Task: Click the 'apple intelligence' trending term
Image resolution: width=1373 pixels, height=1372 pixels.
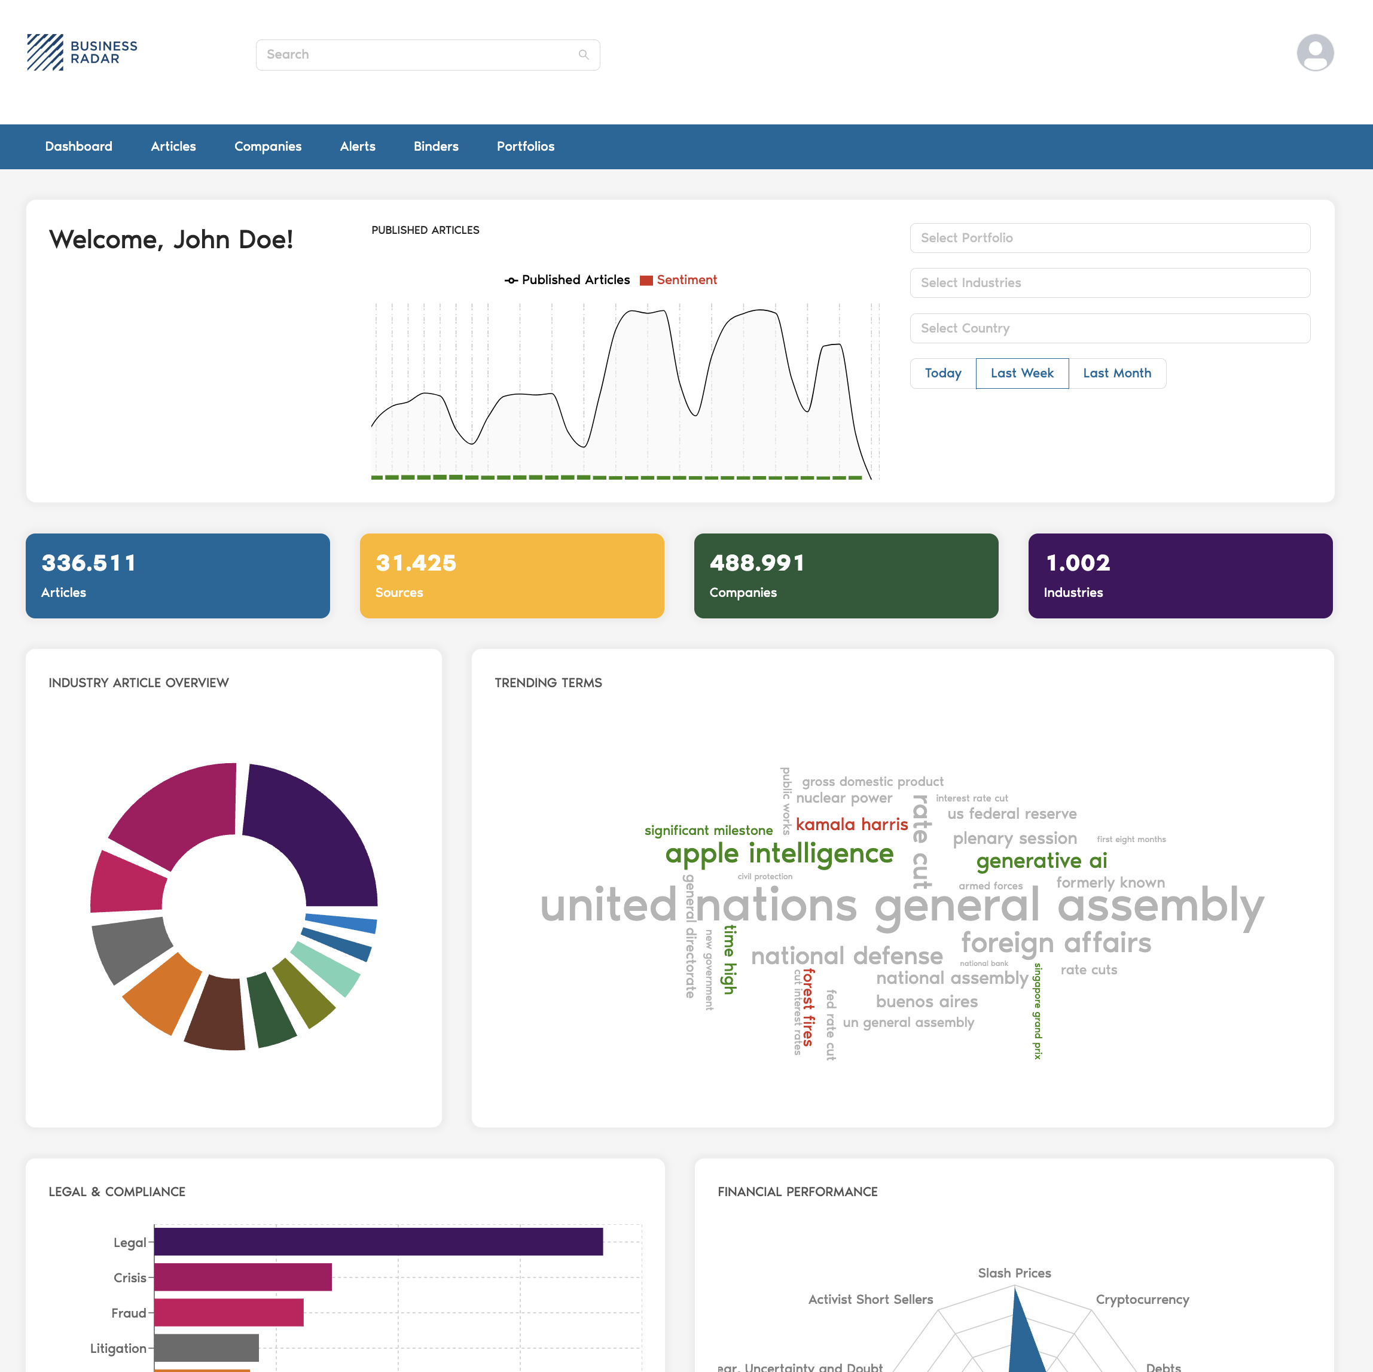Action: click(x=779, y=853)
